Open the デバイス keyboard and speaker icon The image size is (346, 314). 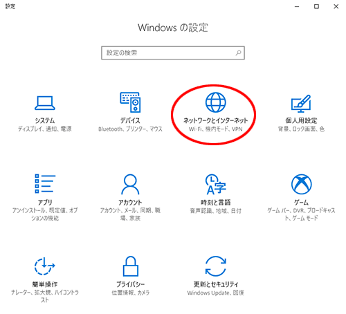[130, 102]
